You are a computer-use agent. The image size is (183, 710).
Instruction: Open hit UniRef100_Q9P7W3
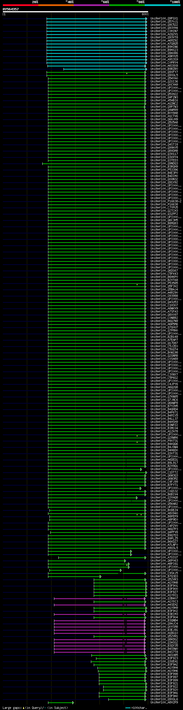pos(164,107)
